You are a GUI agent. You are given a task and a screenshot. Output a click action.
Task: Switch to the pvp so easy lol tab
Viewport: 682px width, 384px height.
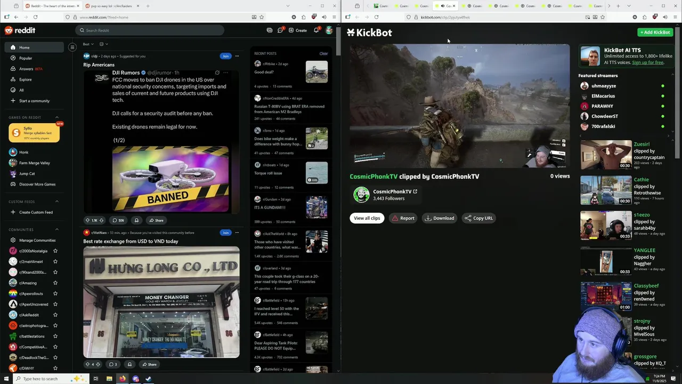click(x=112, y=6)
